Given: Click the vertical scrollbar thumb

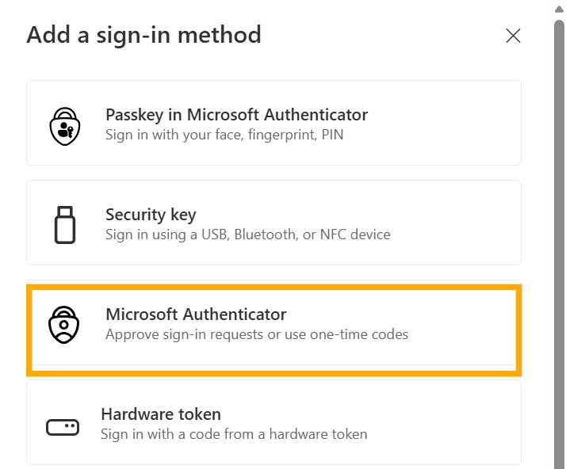Looking at the screenshot, I should 559,238.
